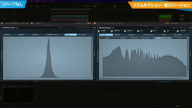Switch to Collisions tab in right analyzer
This screenshot has width=192, height=108.
(135, 35)
